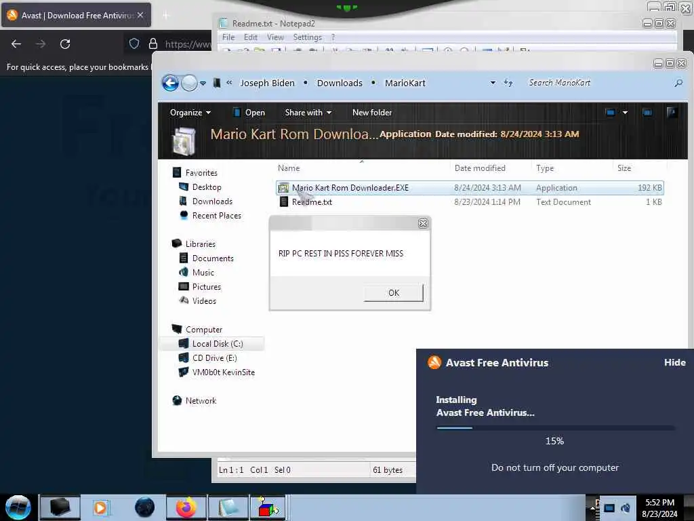The width and height of the screenshot is (694, 521).
Task: Click New folder in the Explorer toolbar
Action: [x=372, y=113]
